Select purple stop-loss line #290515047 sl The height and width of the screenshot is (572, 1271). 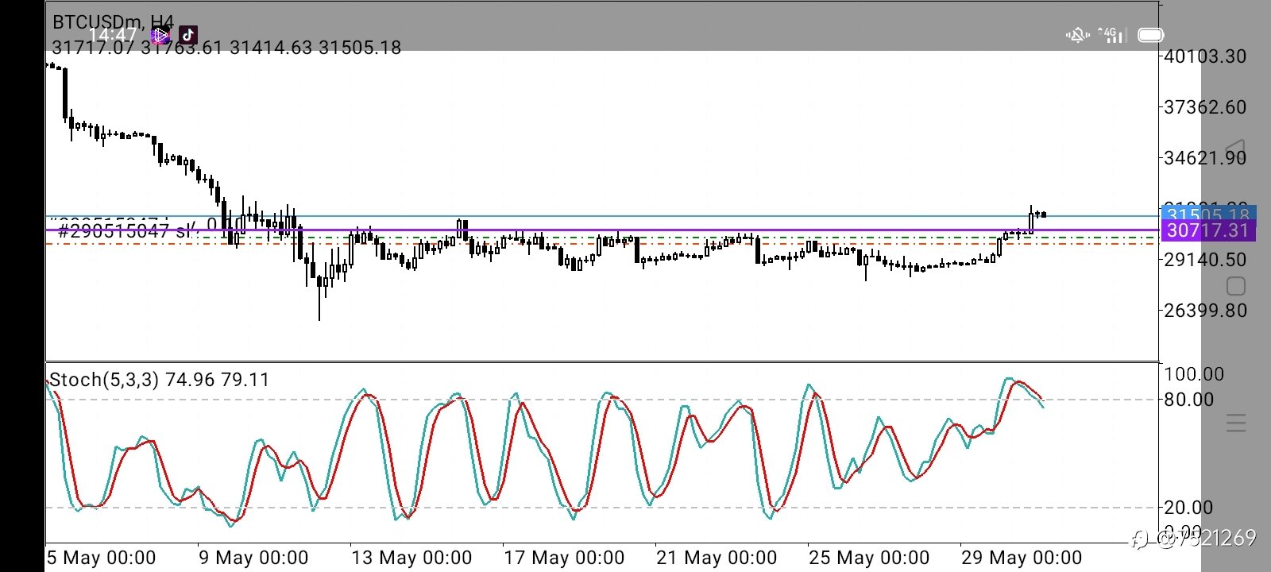[x=602, y=230]
